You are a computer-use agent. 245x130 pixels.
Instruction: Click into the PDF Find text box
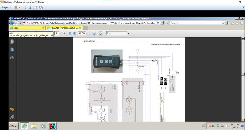tap(116, 33)
